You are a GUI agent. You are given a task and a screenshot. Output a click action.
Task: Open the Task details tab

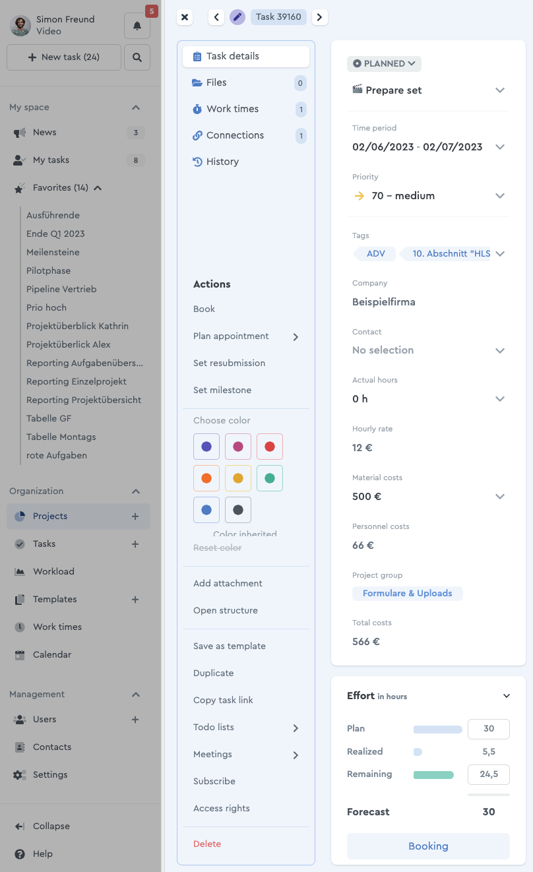point(246,56)
